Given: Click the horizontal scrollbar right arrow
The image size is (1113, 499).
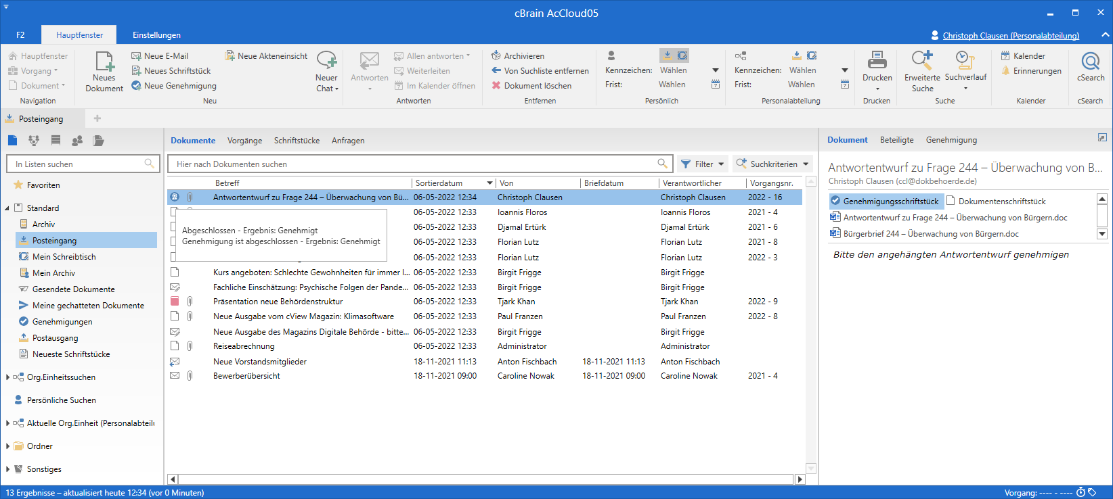Looking at the screenshot, I should pyautogui.click(x=800, y=479).
